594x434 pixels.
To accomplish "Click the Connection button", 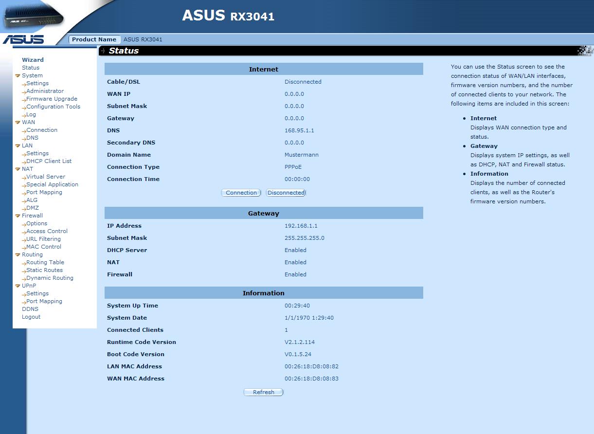I will [x=241, y=193].
